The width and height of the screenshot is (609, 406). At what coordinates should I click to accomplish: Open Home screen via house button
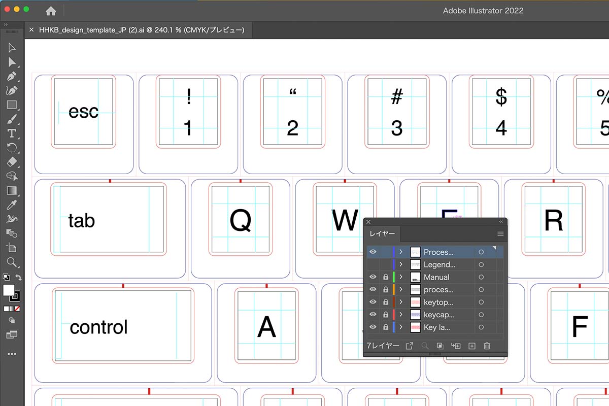pyautogui.click(x=51, y=11)
